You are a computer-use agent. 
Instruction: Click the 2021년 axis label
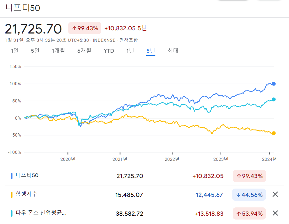click(120, 159)
